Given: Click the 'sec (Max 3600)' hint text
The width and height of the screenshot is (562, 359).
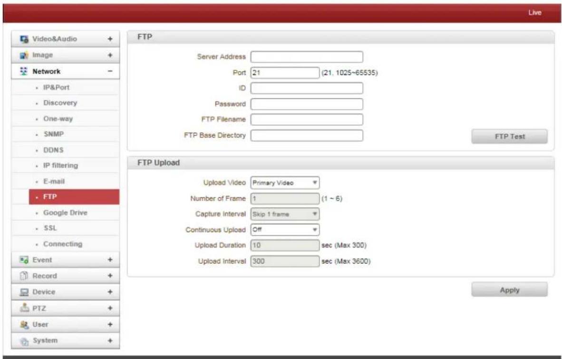Looking at the screenshot, I should 346,261.
